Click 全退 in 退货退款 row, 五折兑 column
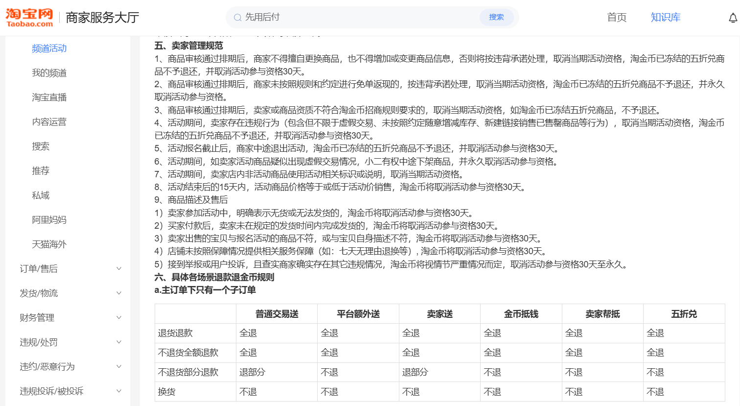740x406 pixels. 655,333
